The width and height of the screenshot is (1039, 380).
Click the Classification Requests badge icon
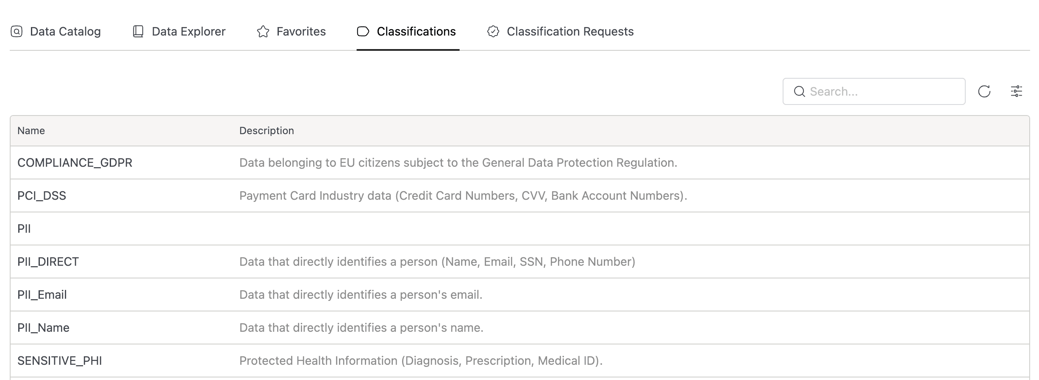[493, 31]
